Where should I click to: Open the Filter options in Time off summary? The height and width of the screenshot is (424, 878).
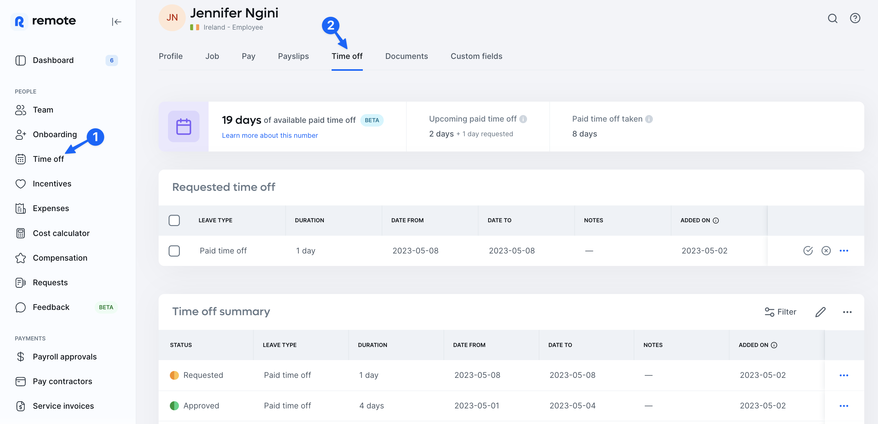(781, 312)
